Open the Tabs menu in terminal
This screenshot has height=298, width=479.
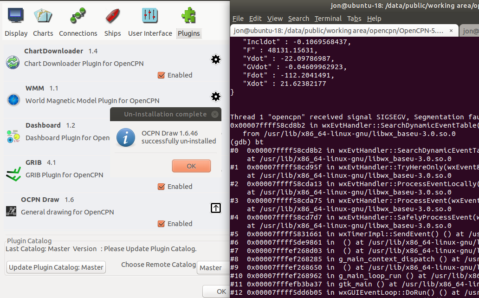(x=354, y=18)
